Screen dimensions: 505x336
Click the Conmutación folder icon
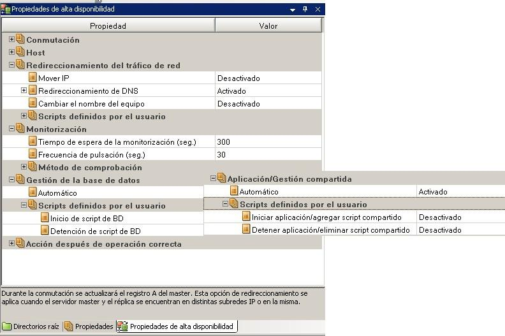tap(20, 39)
